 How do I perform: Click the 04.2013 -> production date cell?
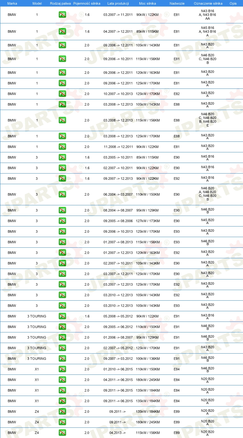pos(117,433)
